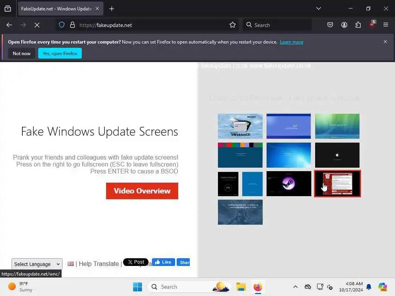Pick the color-bars blue install theme
The width and height of the screenshot is (395, 296).
240,155
